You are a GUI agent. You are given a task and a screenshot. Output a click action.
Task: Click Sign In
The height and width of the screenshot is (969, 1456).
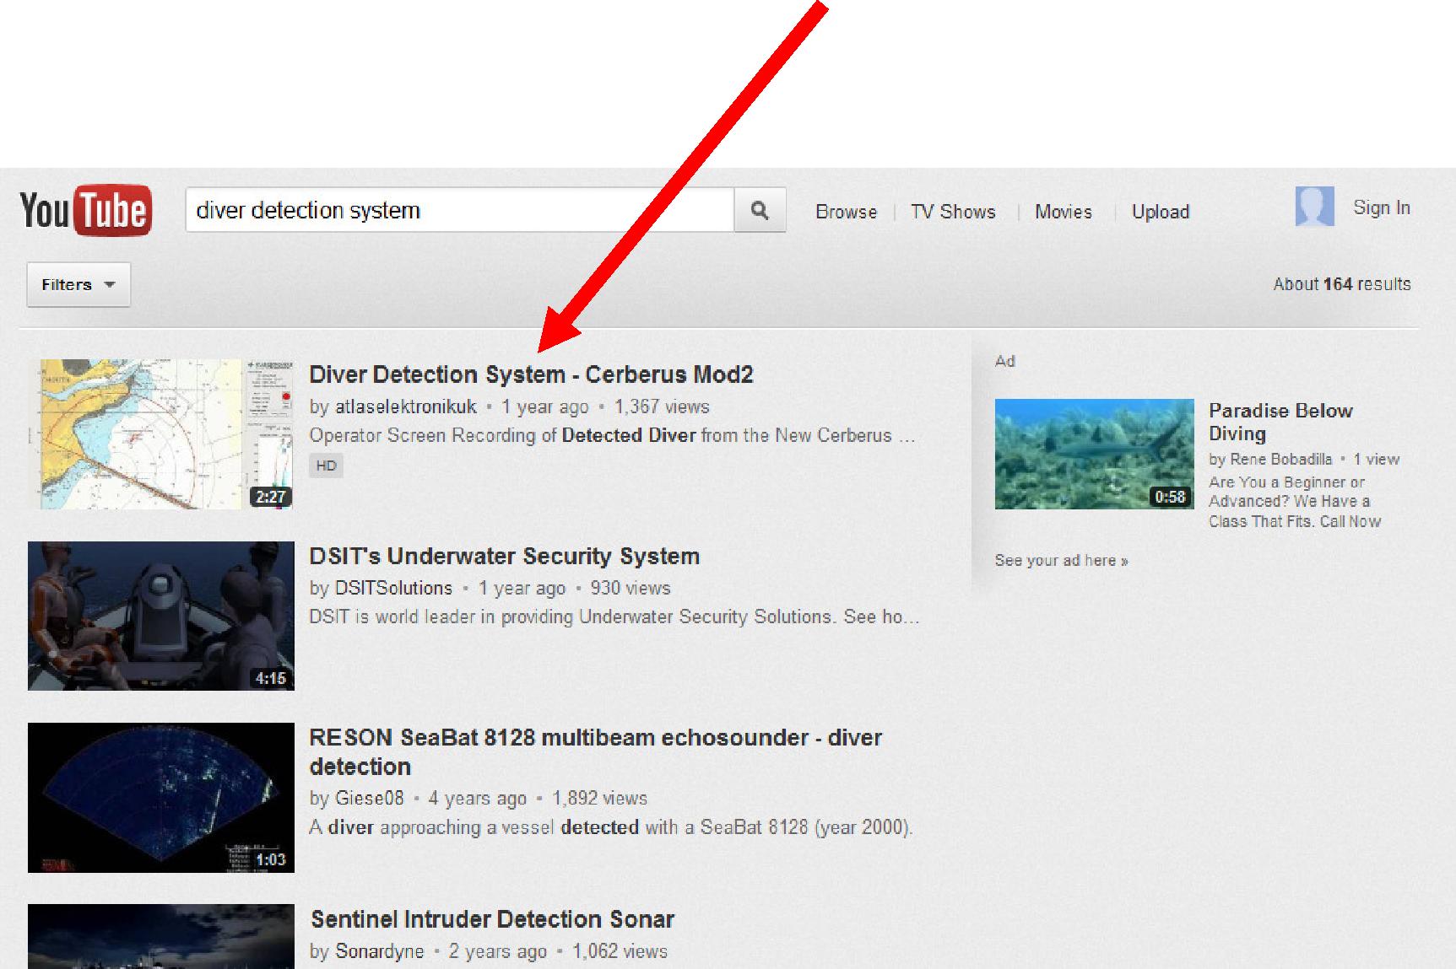click(1382, 207)
